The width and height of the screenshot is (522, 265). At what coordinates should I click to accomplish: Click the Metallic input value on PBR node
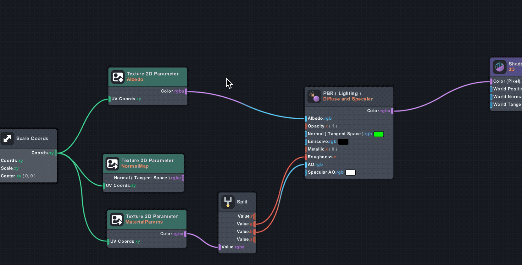(x=333, y=149)
